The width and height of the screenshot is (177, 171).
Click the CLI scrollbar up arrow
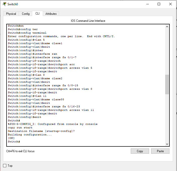click(x=167, y=26)
